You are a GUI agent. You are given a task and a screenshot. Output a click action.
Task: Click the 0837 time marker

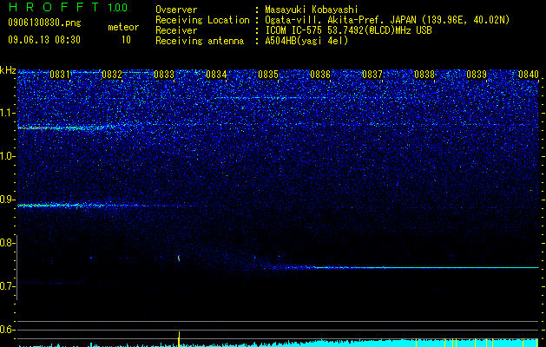tap(372, 75)
